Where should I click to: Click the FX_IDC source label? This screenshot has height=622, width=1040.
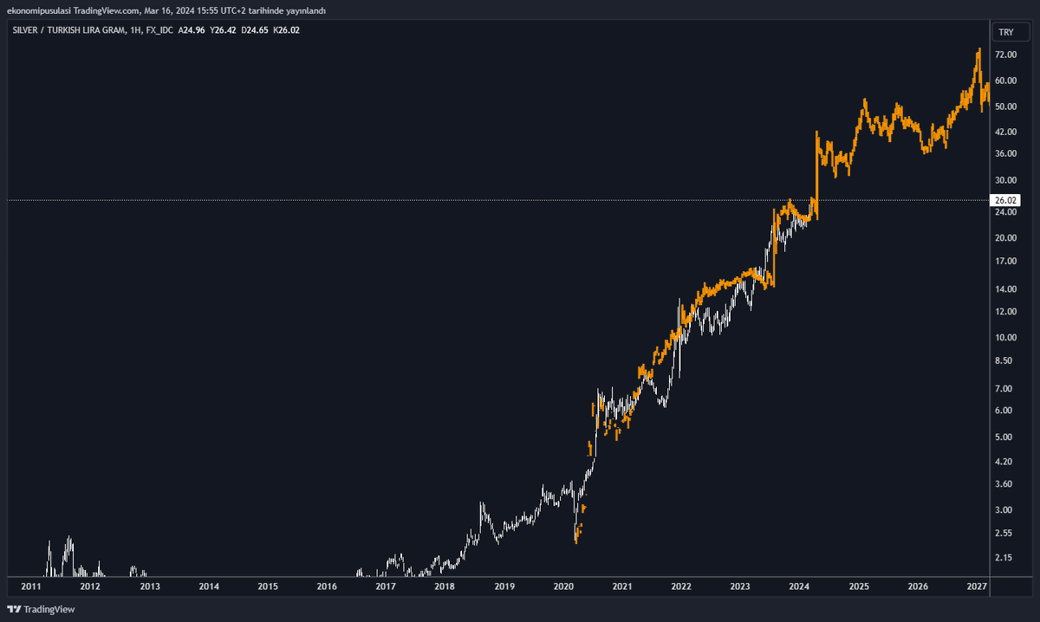coord(158,30)
